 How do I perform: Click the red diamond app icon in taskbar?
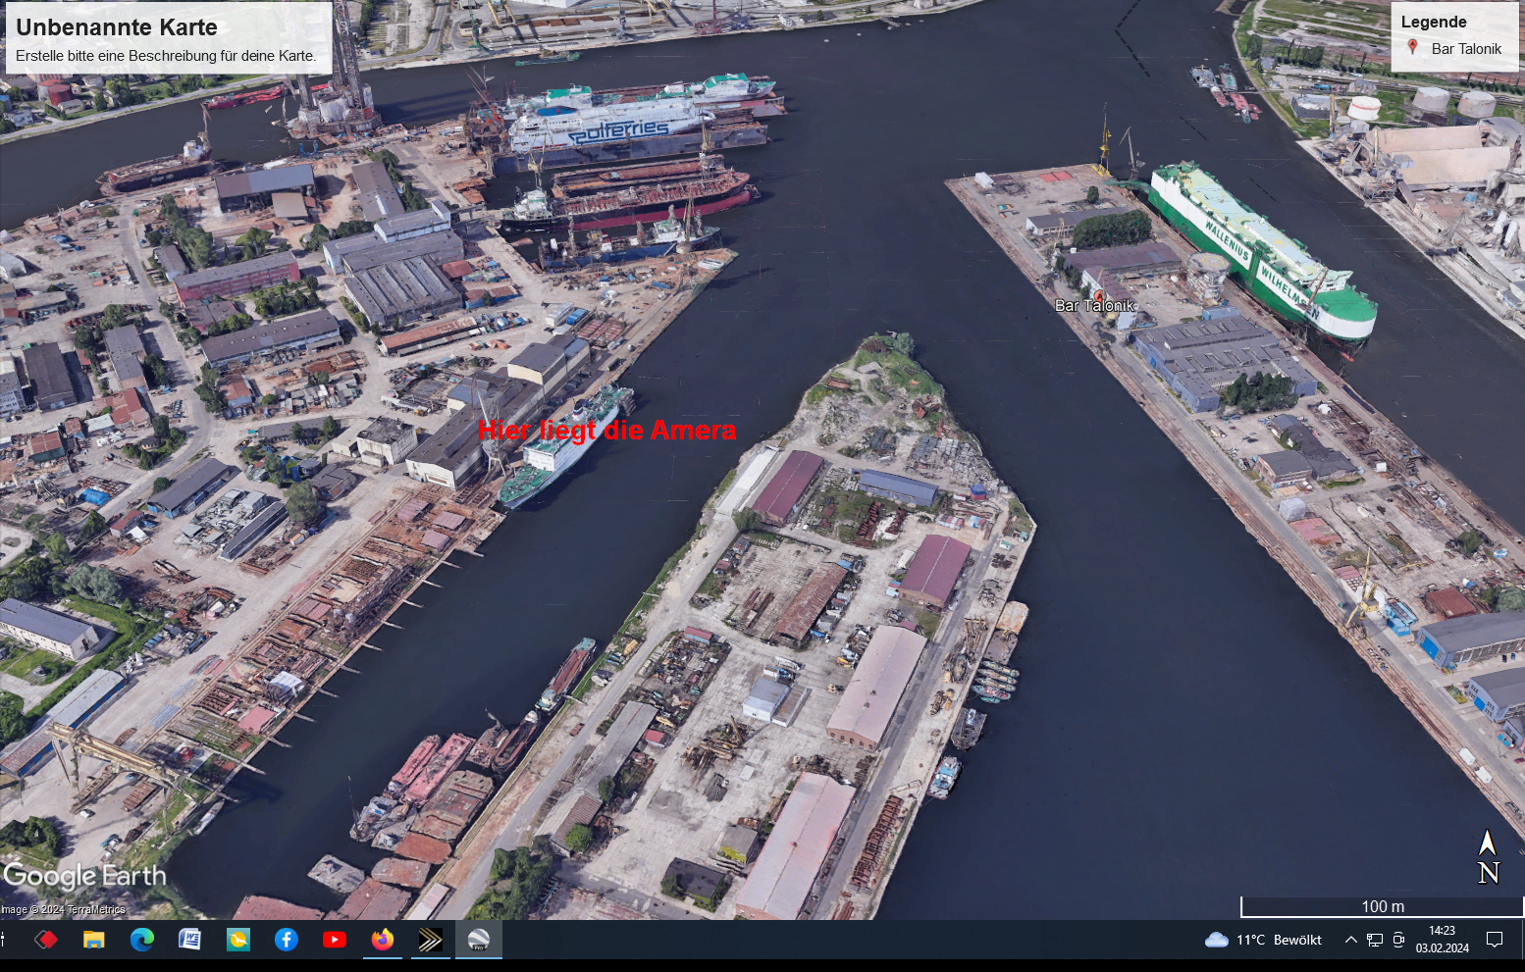[x=45, y=940]
